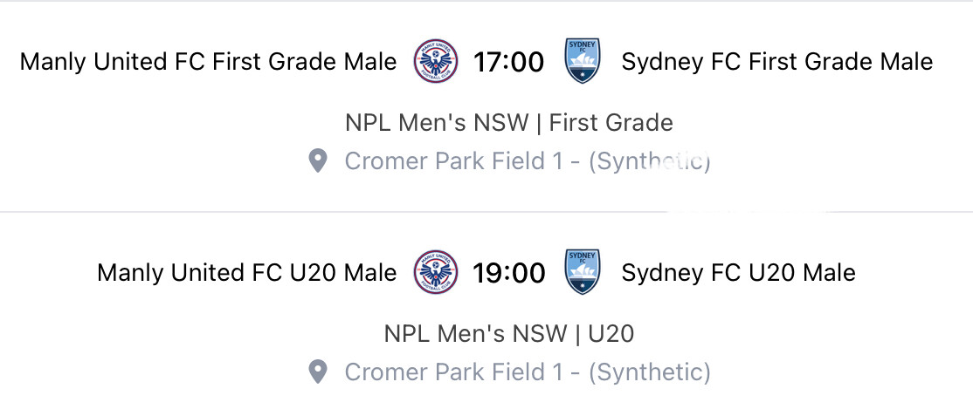Open Manly United crest in U20 fixture
The image size is (973, 416).
pos(436,272)
